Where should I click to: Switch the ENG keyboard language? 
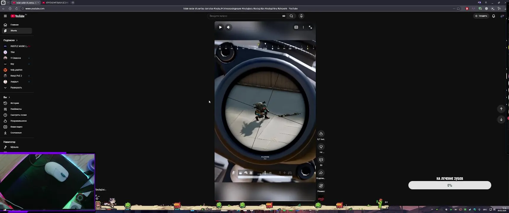click(485, 209)
